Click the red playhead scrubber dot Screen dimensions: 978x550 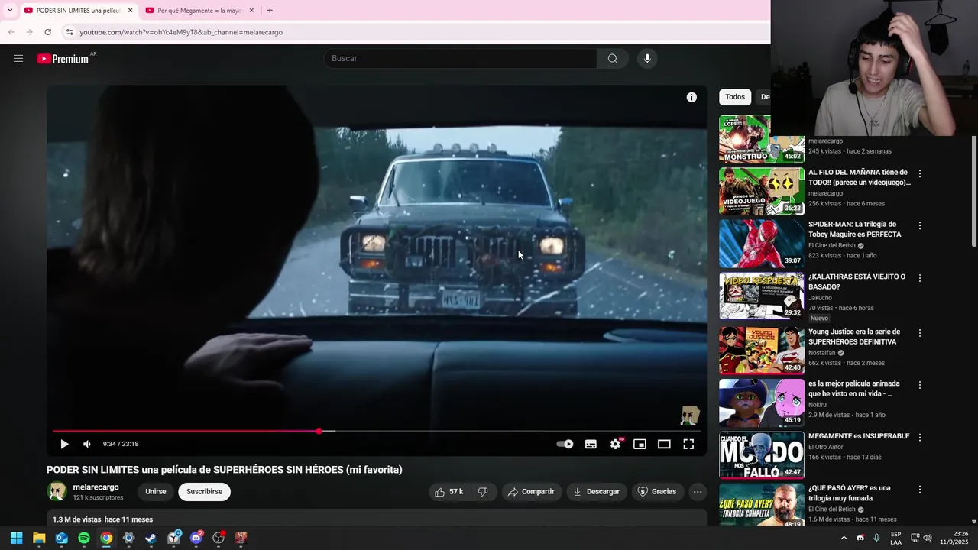click(319, 431)
